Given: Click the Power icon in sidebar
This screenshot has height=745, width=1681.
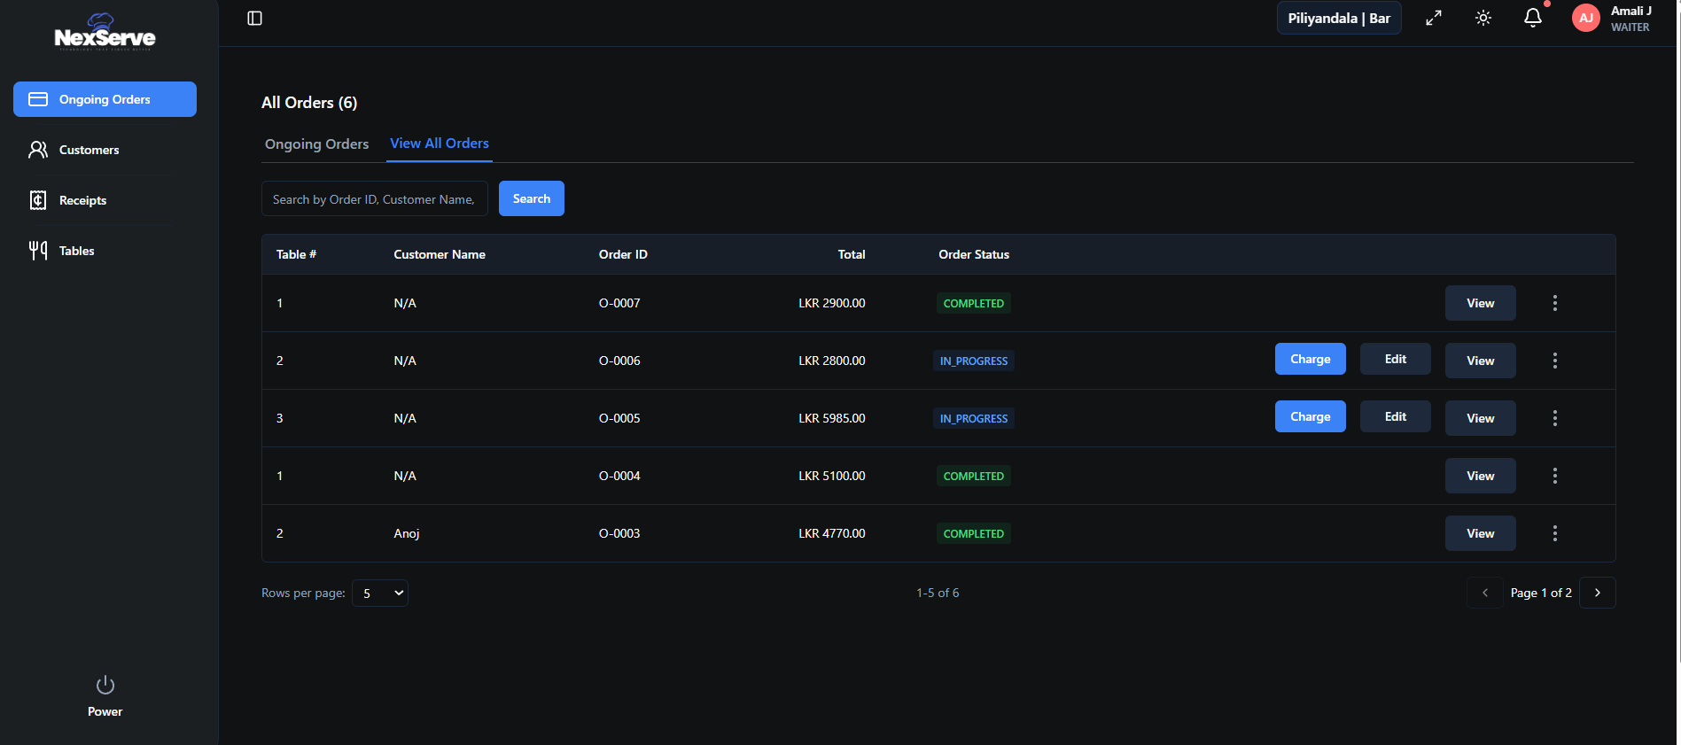Looking at the screenshot, I should (105, 686).
